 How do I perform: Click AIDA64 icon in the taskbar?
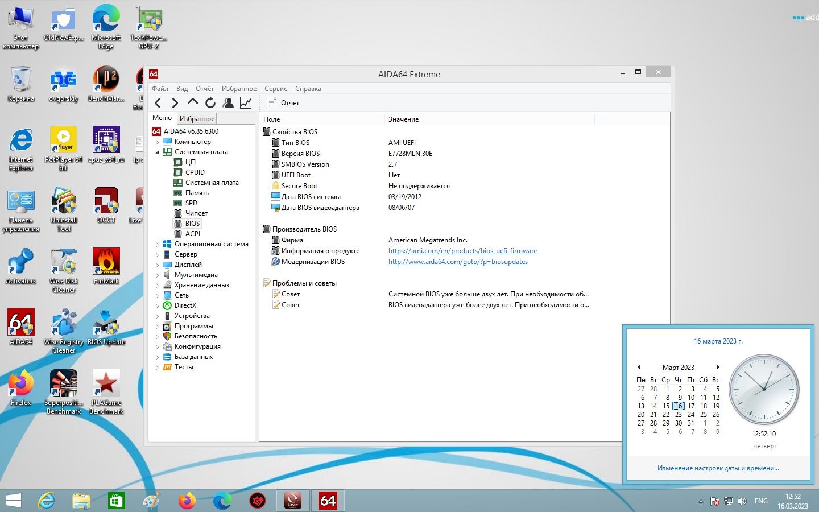pyautogui.click(x=328, y=501)
